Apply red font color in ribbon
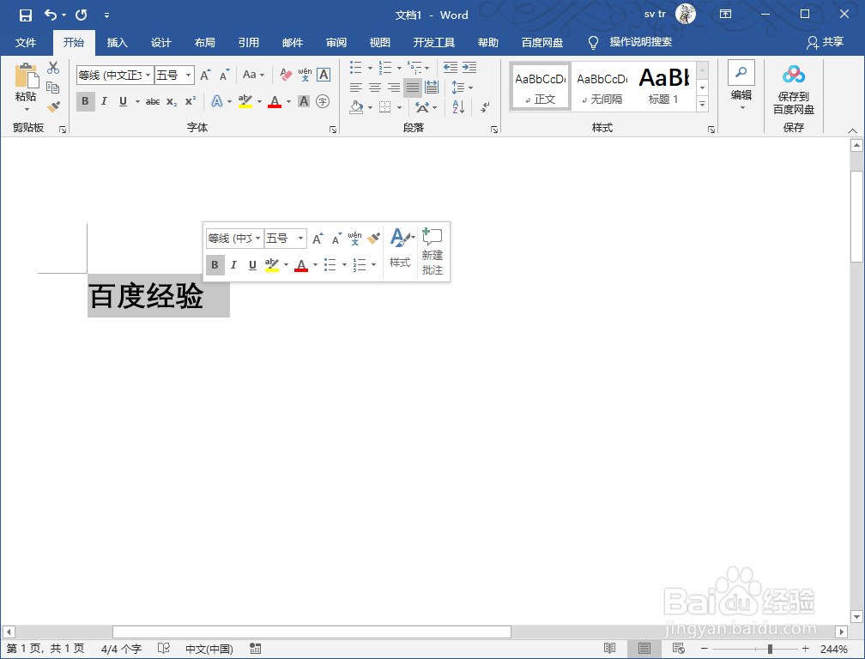Screen dimensions: 865x659 coord(275,101)
